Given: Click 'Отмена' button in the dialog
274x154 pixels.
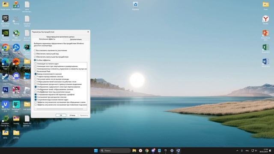Looking at the screenshot, I should (x=72, y=115).
